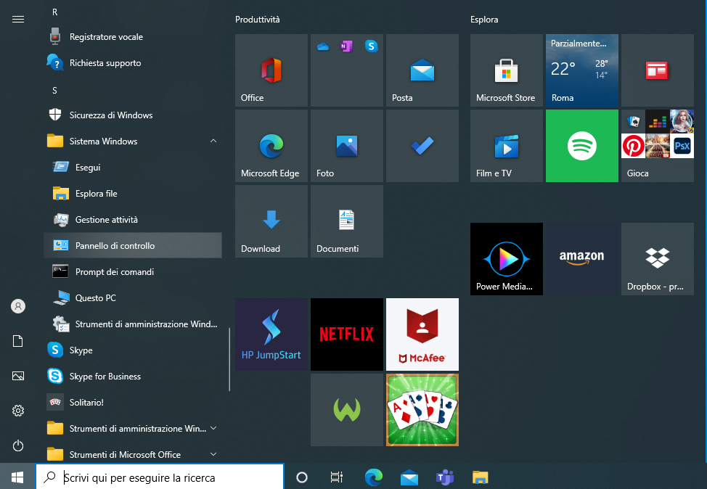Open the To Do checkmark tile
The height and width of the screenshot is (489, 707).
422,146
